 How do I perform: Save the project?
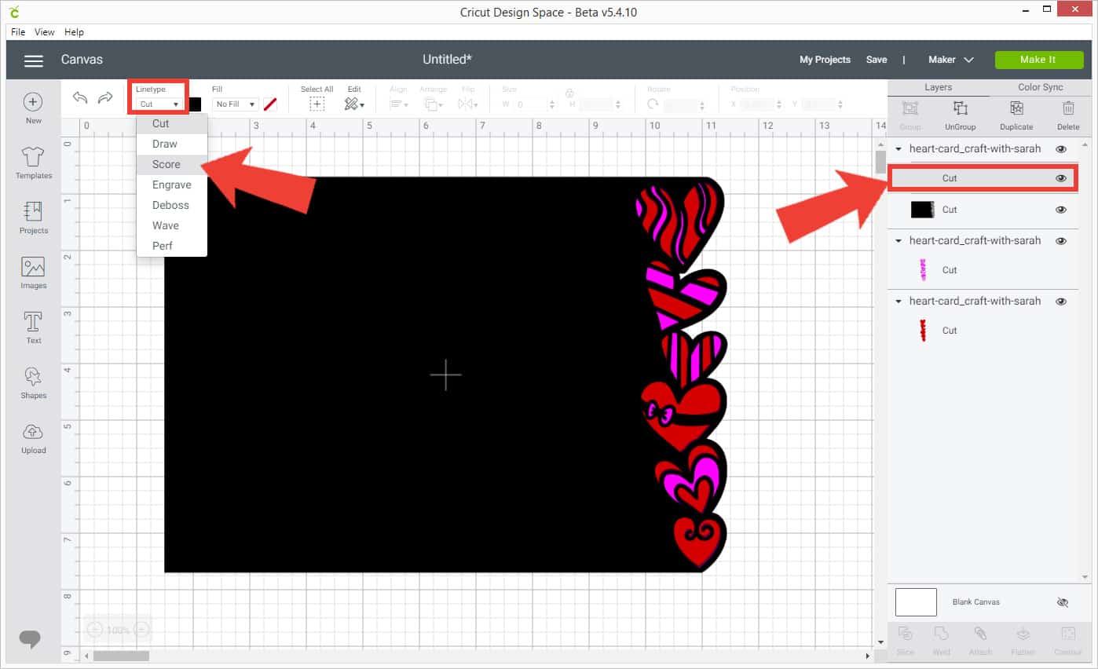[x=877, y=60]
